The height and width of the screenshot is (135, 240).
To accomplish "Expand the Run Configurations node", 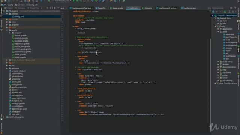I will 216,83.
